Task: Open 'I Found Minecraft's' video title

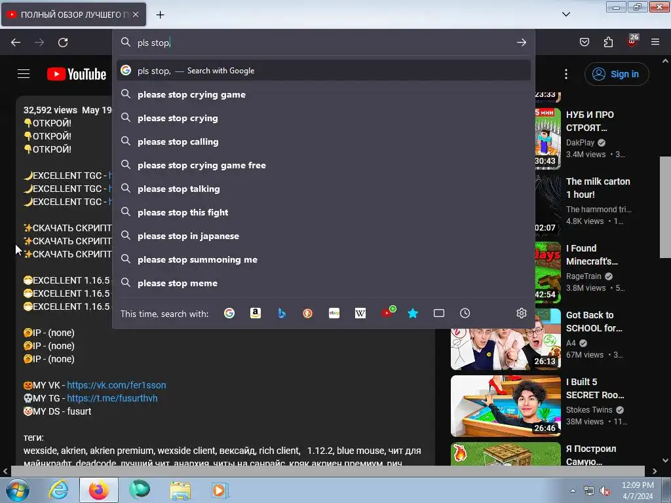Action: coord(592,255)
